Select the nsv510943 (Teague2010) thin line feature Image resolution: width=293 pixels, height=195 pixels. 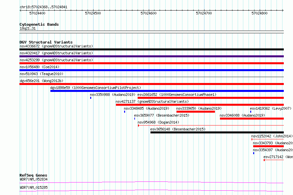tap(151, 77)
